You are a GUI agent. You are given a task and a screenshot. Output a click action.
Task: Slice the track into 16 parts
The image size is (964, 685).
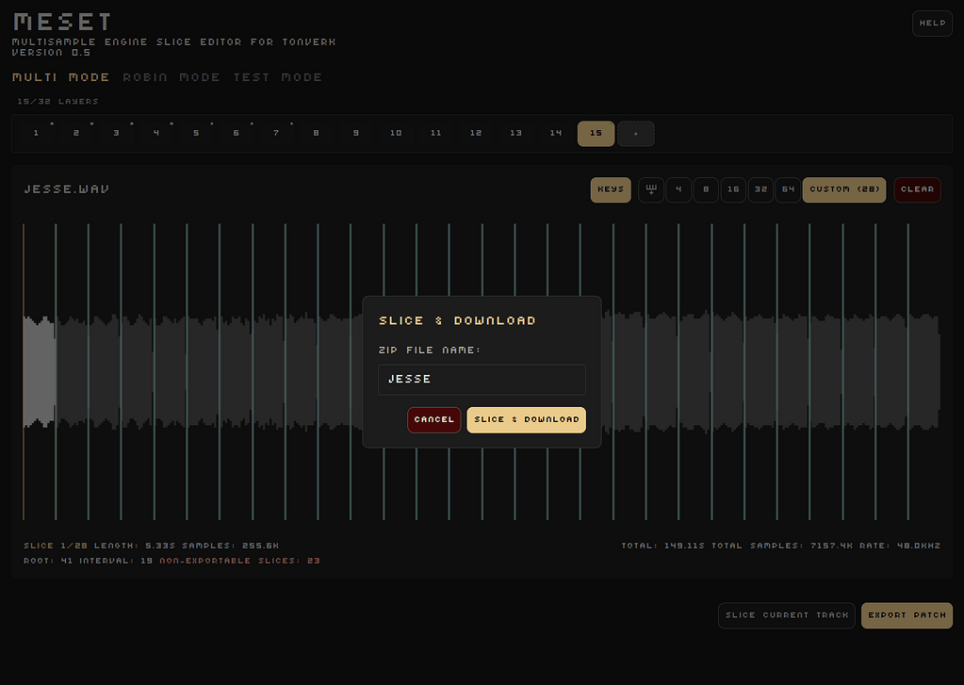coord(733,189)
